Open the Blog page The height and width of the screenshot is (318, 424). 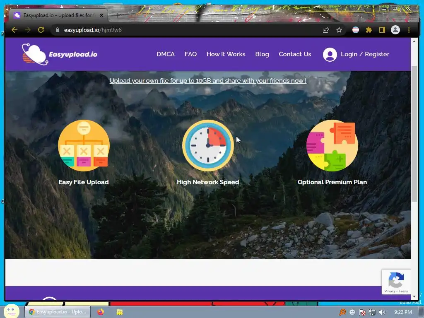coord(262,54)
